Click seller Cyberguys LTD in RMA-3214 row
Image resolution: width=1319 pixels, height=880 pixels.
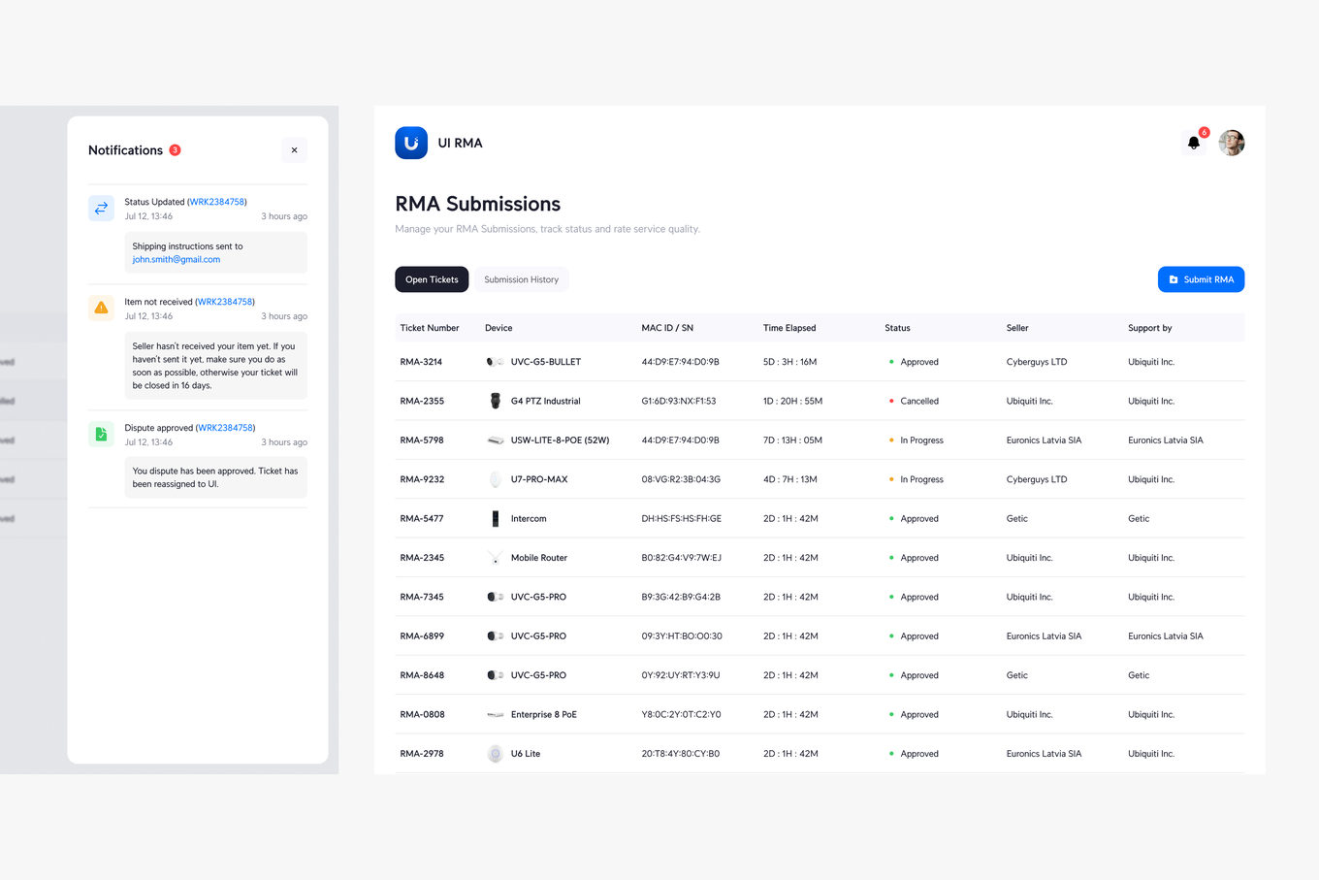click(x=1037, y=362)
